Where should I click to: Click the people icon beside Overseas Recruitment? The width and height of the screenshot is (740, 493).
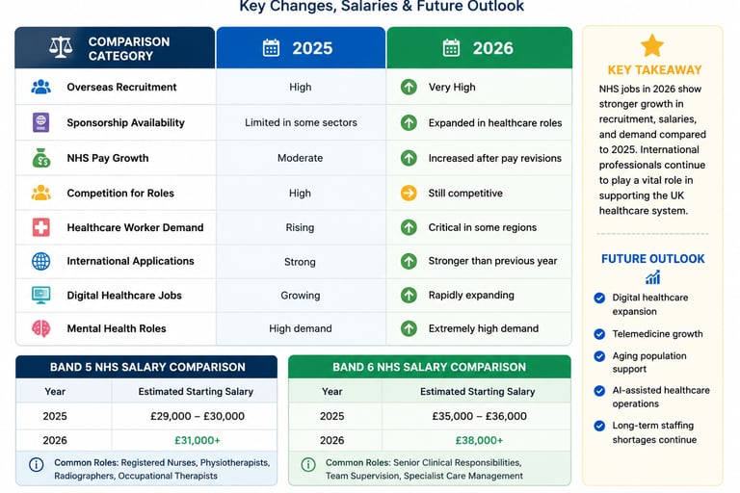pyautogui.click(x=41, y=87)
